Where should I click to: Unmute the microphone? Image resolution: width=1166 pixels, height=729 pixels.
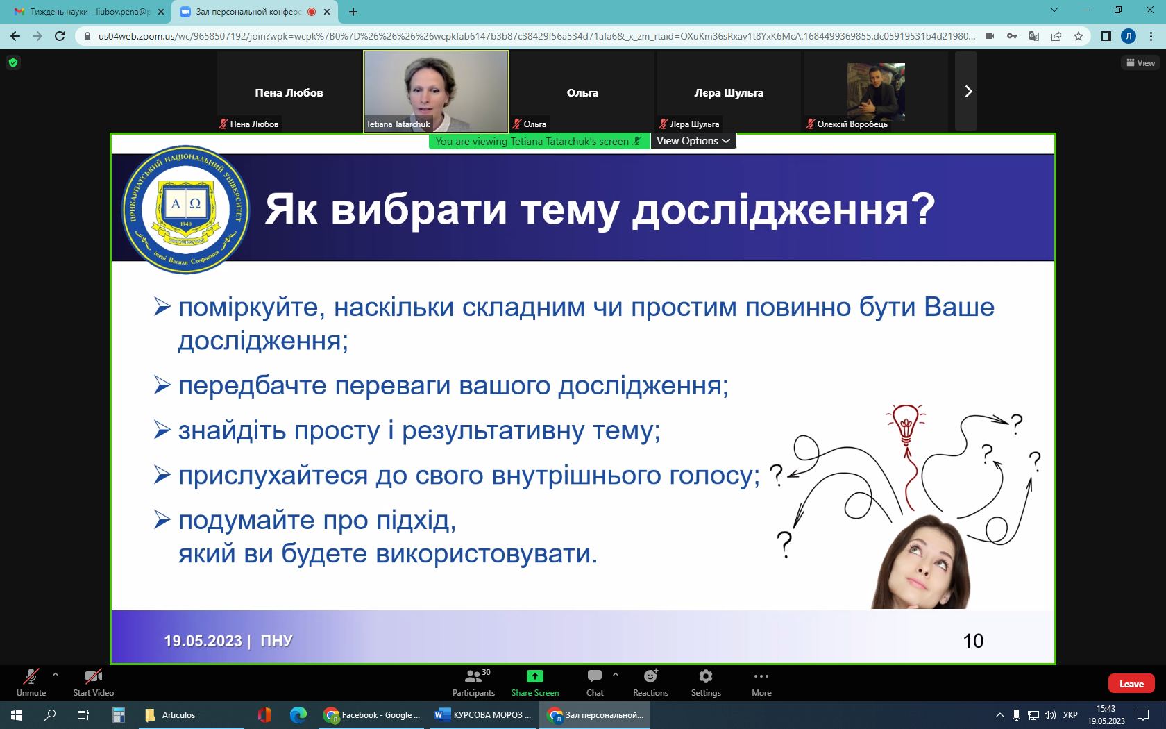point(31,683)
